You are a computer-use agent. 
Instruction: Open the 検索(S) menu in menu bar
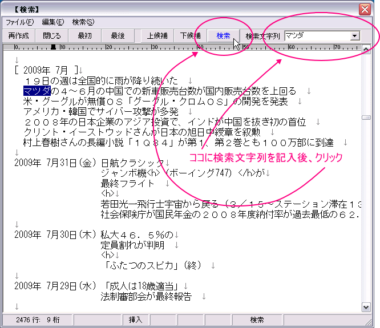click(x=83, y=22)
